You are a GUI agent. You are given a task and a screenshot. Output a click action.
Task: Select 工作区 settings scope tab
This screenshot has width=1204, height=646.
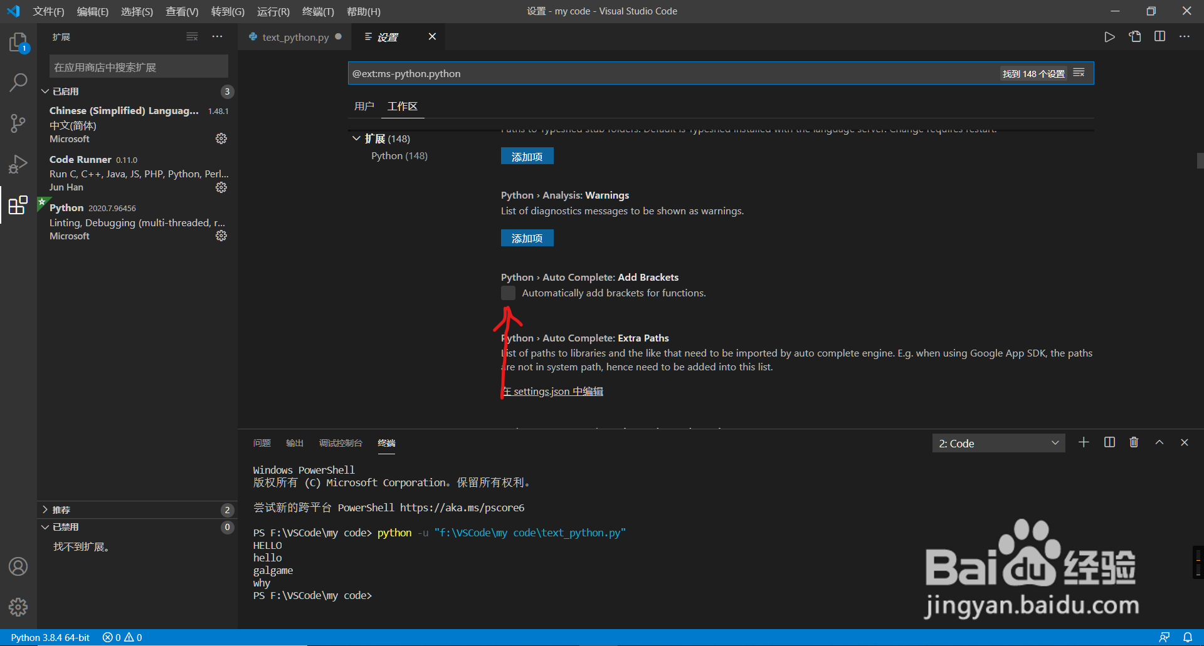(x=403, y=107)
